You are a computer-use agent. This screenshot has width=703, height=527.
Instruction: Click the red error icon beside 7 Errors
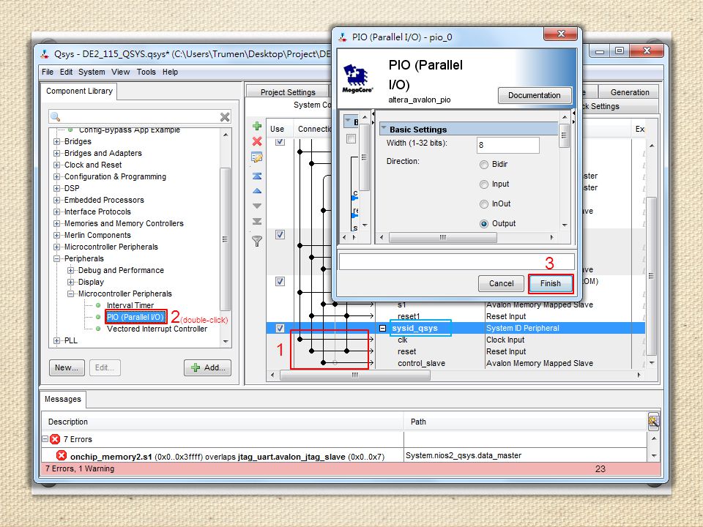[55, 439]
